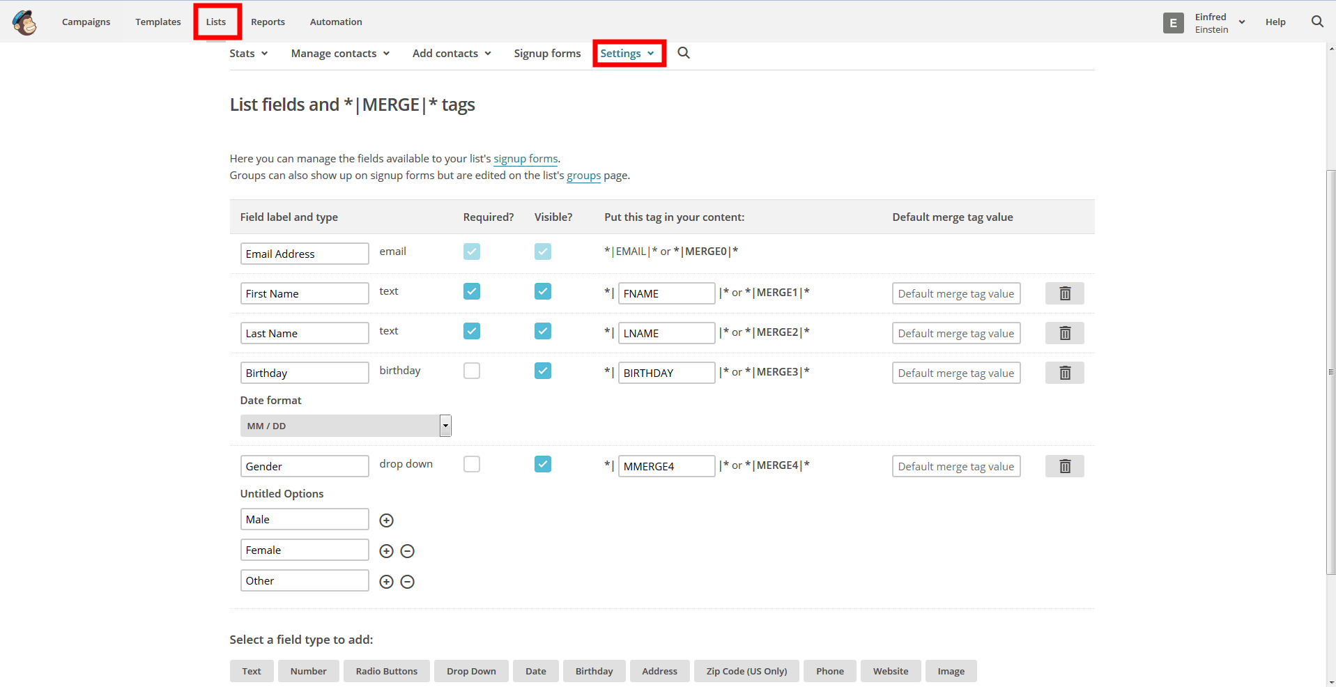Open the Lists section
This screenshot has height=687, width=1336.
point(216,22)
